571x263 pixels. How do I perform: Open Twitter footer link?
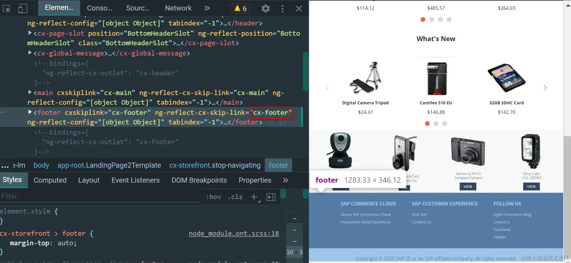[x=500, y=237]
